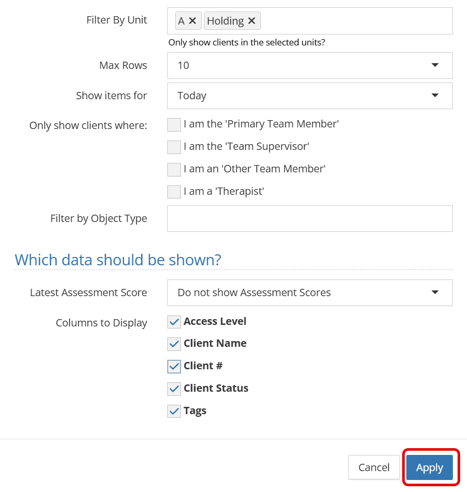Viewport: 467px width, 492px height.
Task: Open the Max Rows dropdown
Action: [x=310, y=65]
